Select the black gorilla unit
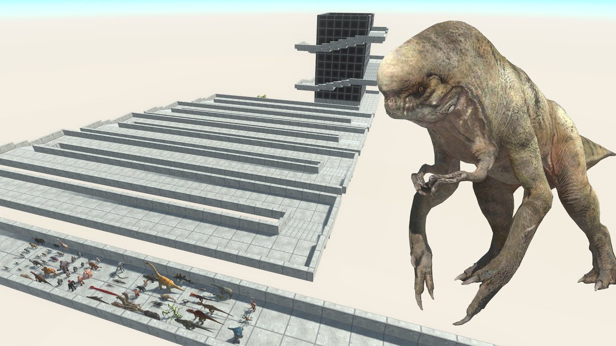 (x=72, y=285)
